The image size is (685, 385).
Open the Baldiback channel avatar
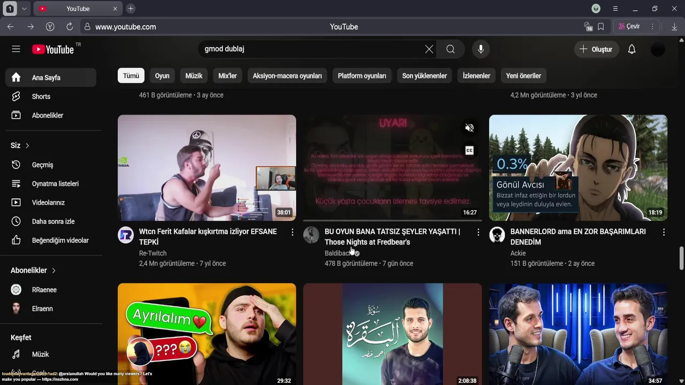[x=311, y=235]
